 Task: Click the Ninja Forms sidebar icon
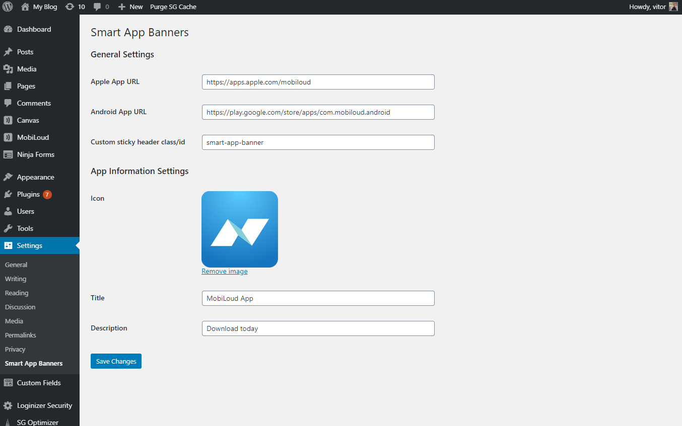point(8,154)
